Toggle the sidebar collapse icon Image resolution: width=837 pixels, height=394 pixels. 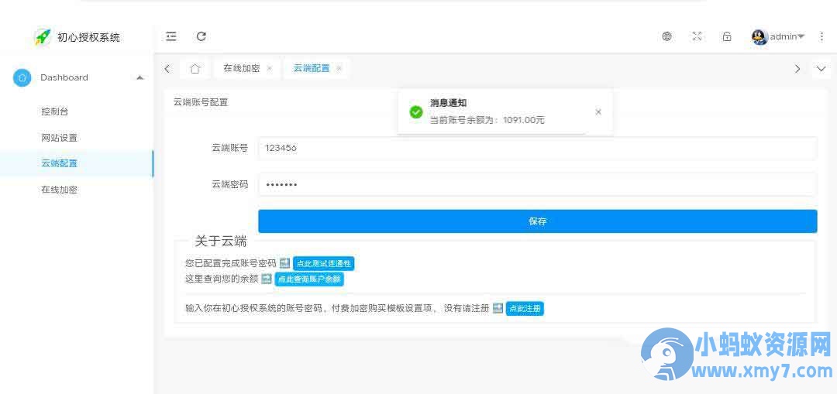[x=170, y=36]
